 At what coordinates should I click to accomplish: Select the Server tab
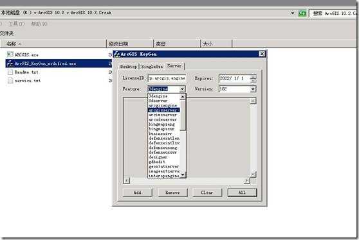pos(174,65)
